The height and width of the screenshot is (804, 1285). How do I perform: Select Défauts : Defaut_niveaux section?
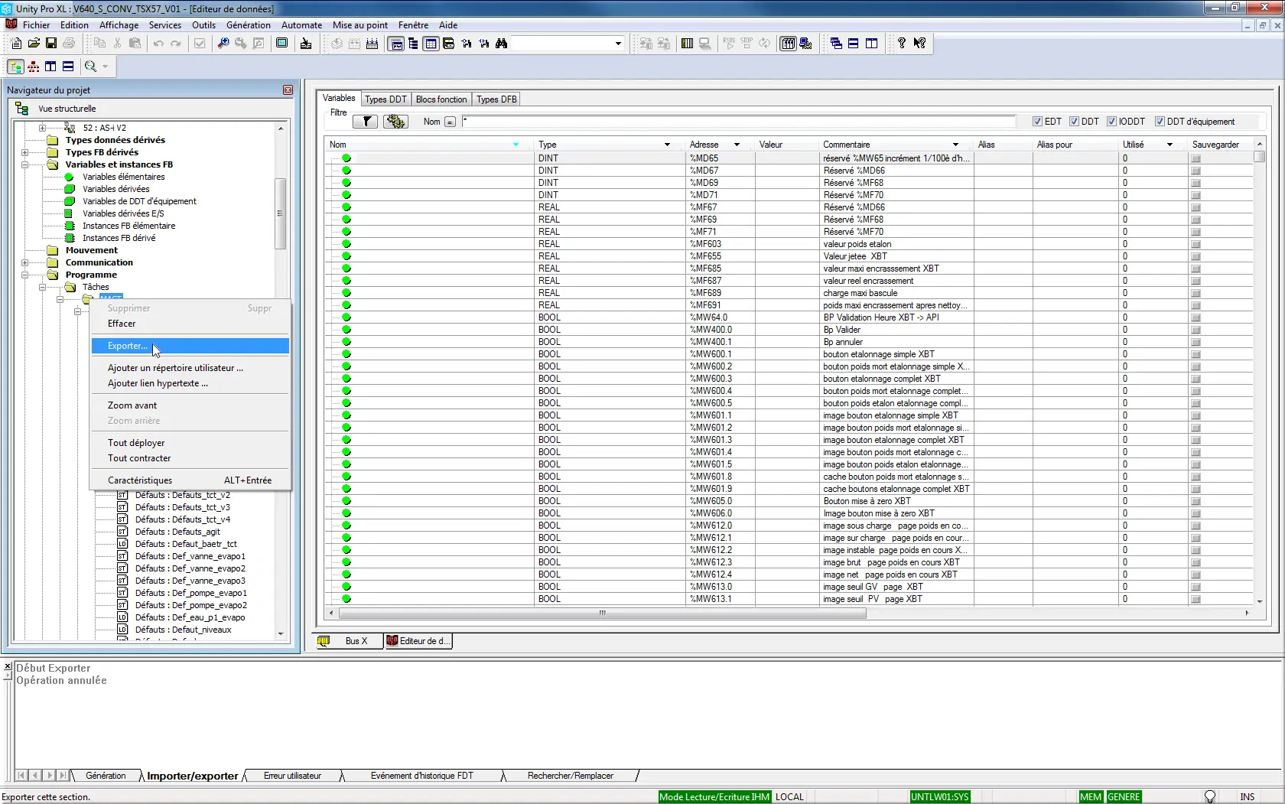(184, 630)
